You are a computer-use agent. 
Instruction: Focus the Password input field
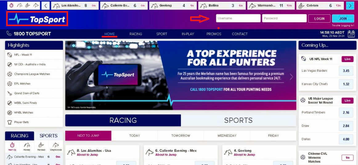click(284, 18)
